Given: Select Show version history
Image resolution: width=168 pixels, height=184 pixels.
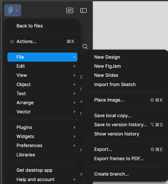Looking at the screenshot, I should (x=125, y=134).
